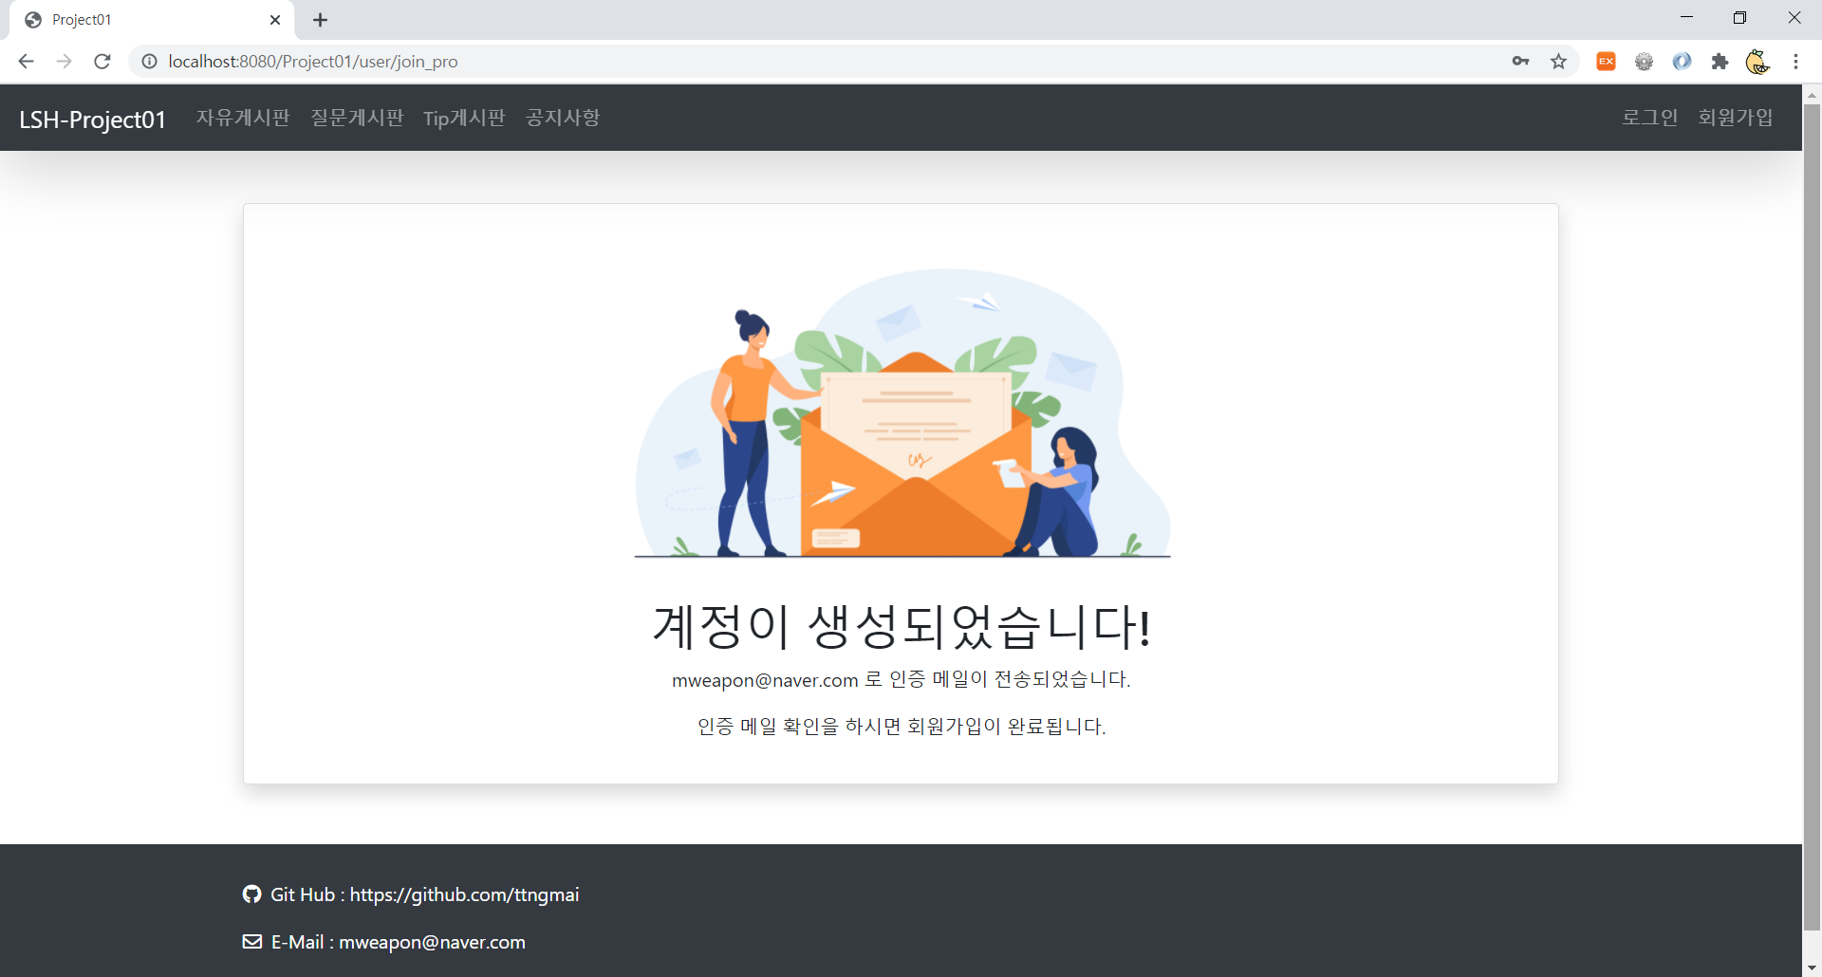Close the Project01 tab
The width and height of the screenshot is (1822, 977).
pyautogui.click(x=275, y=20)
